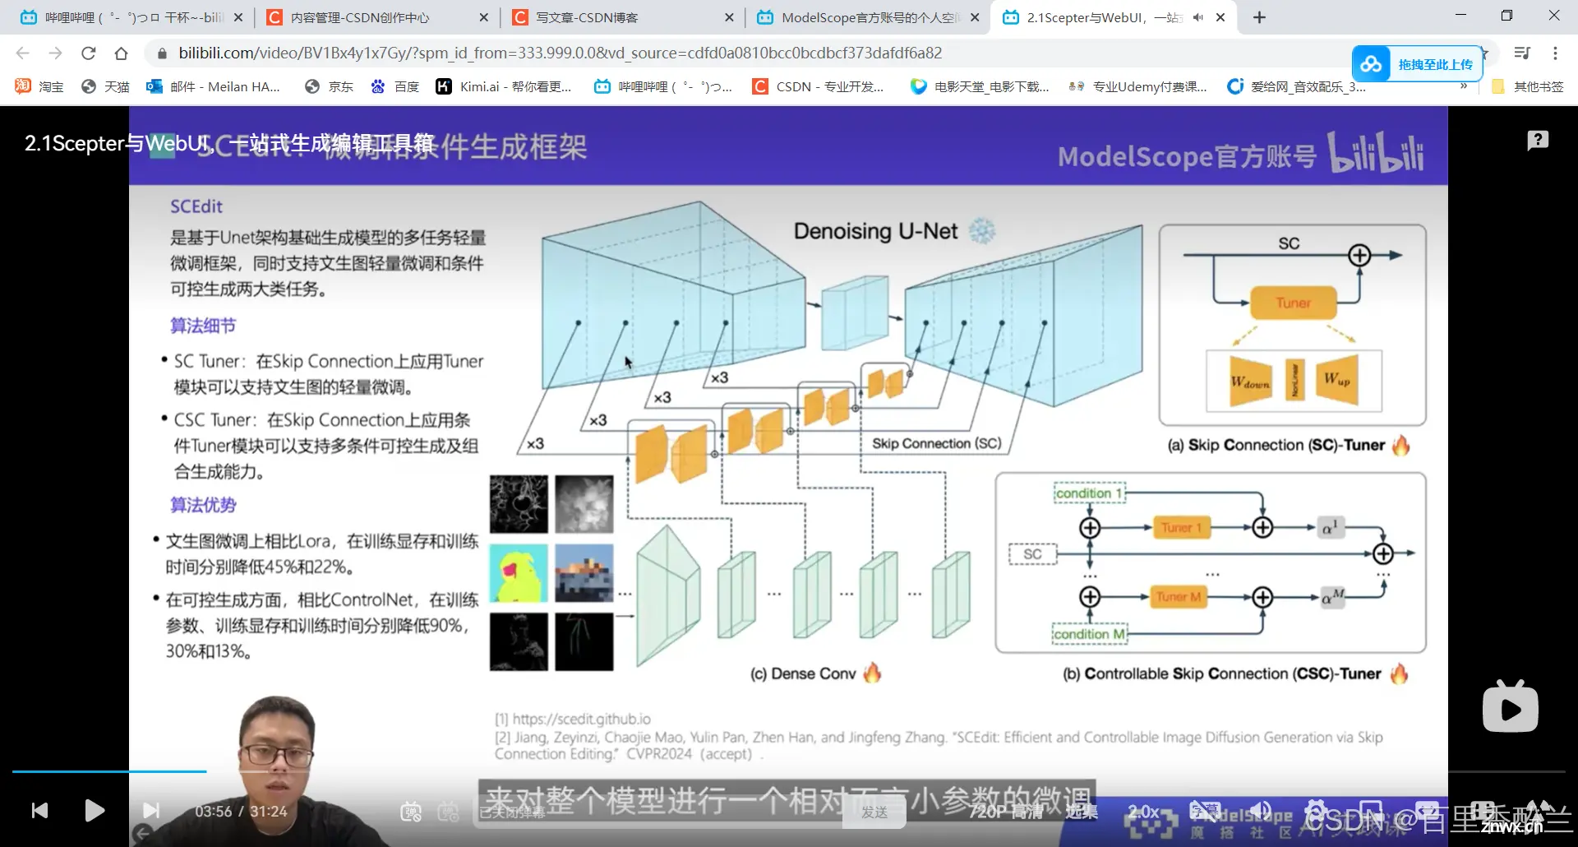
Task: Seek along the video progress bar
Action: (789, 771)
